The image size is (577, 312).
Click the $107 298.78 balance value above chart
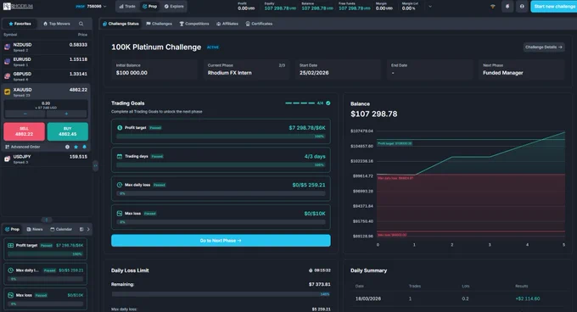pyautogui.click(x=374, y=114)
